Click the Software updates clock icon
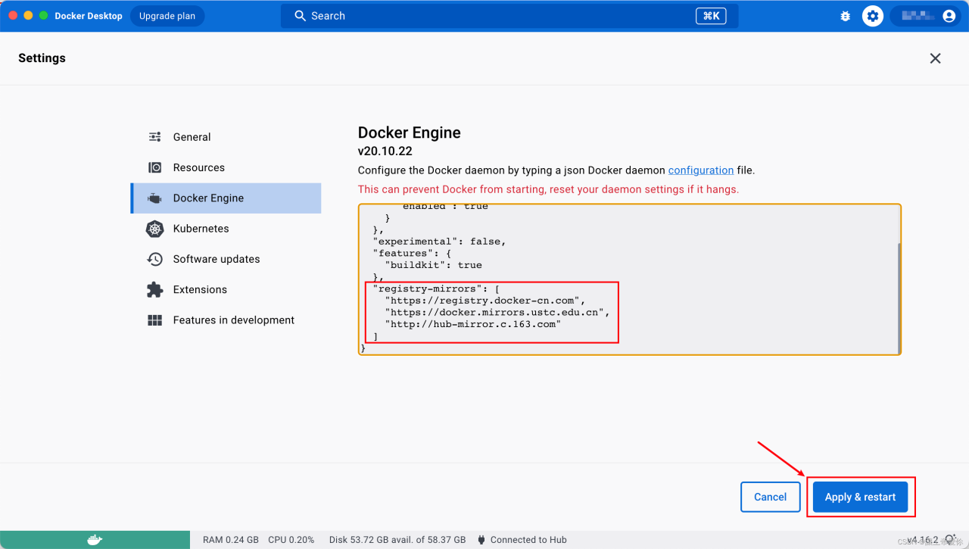The width and height of the screenshot is (969, 549). (154, 259)
